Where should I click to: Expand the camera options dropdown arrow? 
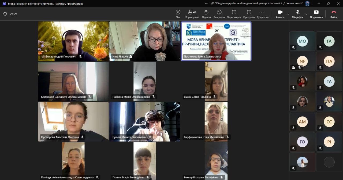click(x=288, y=14)
